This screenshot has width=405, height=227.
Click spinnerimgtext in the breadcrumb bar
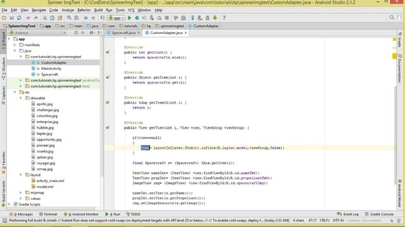coord(172,26)
